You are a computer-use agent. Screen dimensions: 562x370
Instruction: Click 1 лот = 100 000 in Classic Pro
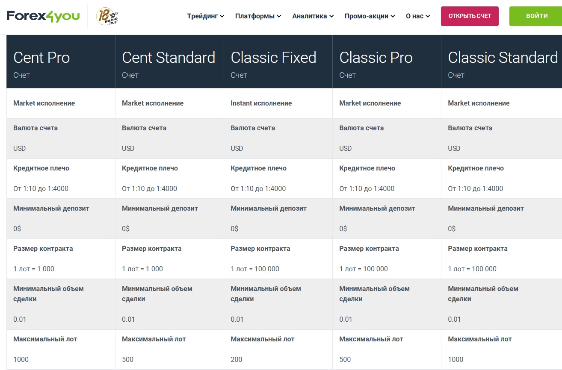pos(364,269)
